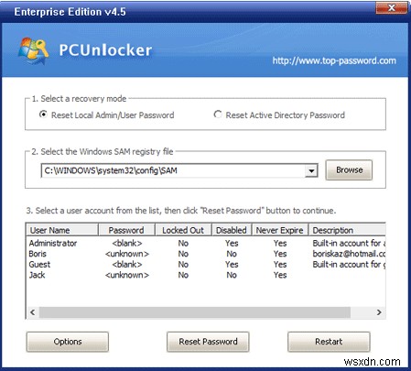Image resolution: width=411 pixels, height=371 pixels.
Task: Click the Reset Password button
Action: click(x=208, y=342)
